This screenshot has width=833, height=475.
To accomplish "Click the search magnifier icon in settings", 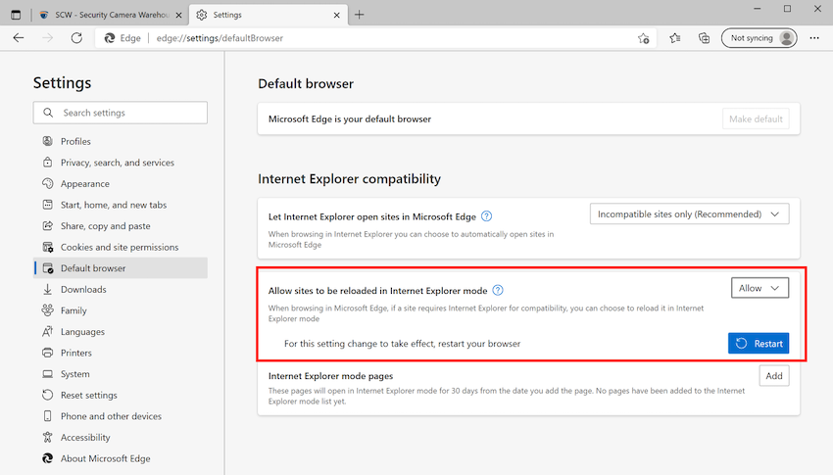I will click(x=48, y=113).
